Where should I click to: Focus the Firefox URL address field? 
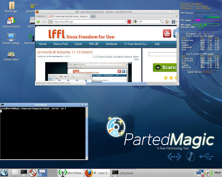tap(87, 22)
